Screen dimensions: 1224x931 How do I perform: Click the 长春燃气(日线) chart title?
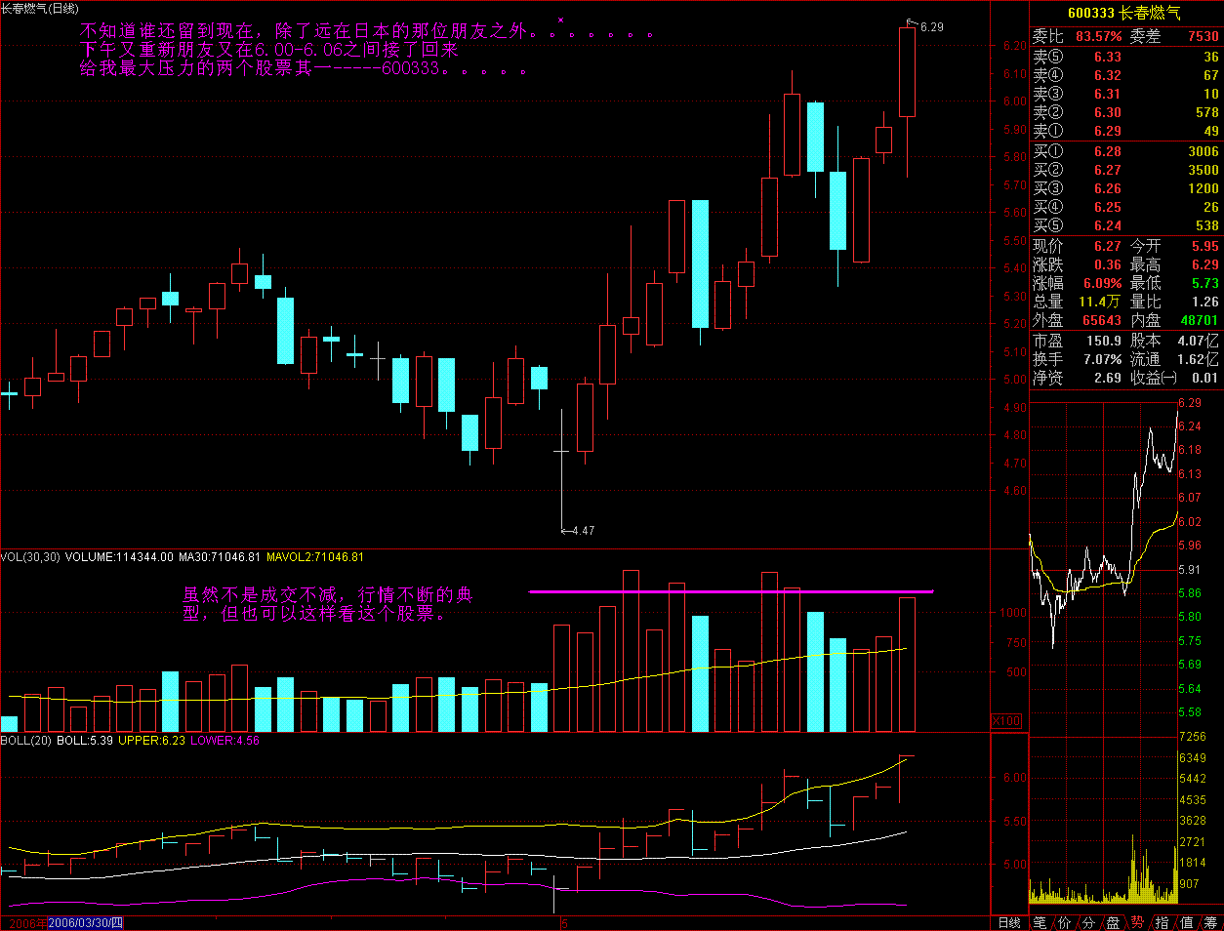(x=40, y=8)
